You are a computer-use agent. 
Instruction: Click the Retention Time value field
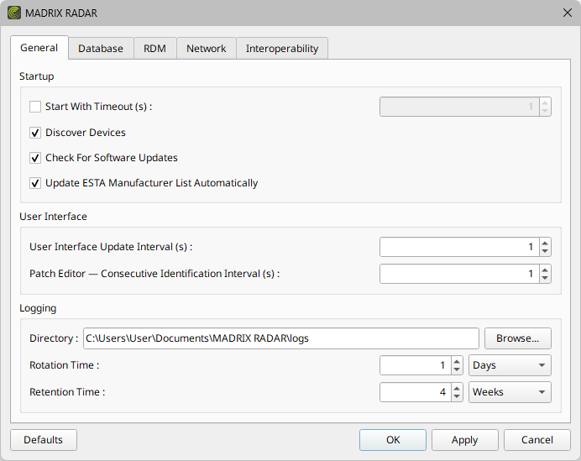tap(416, 392)
